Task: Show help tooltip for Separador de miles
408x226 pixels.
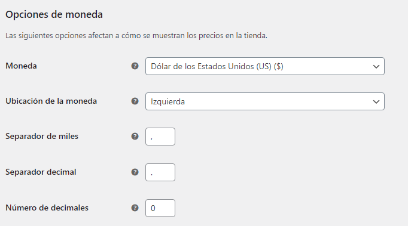Action: [x=135, y=136]
